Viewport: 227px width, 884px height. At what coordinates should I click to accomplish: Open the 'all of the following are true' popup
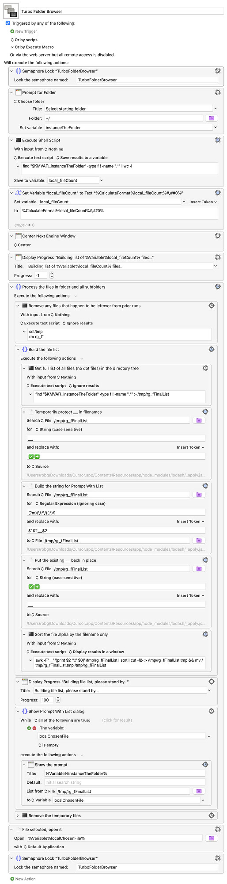pos(62,720)
